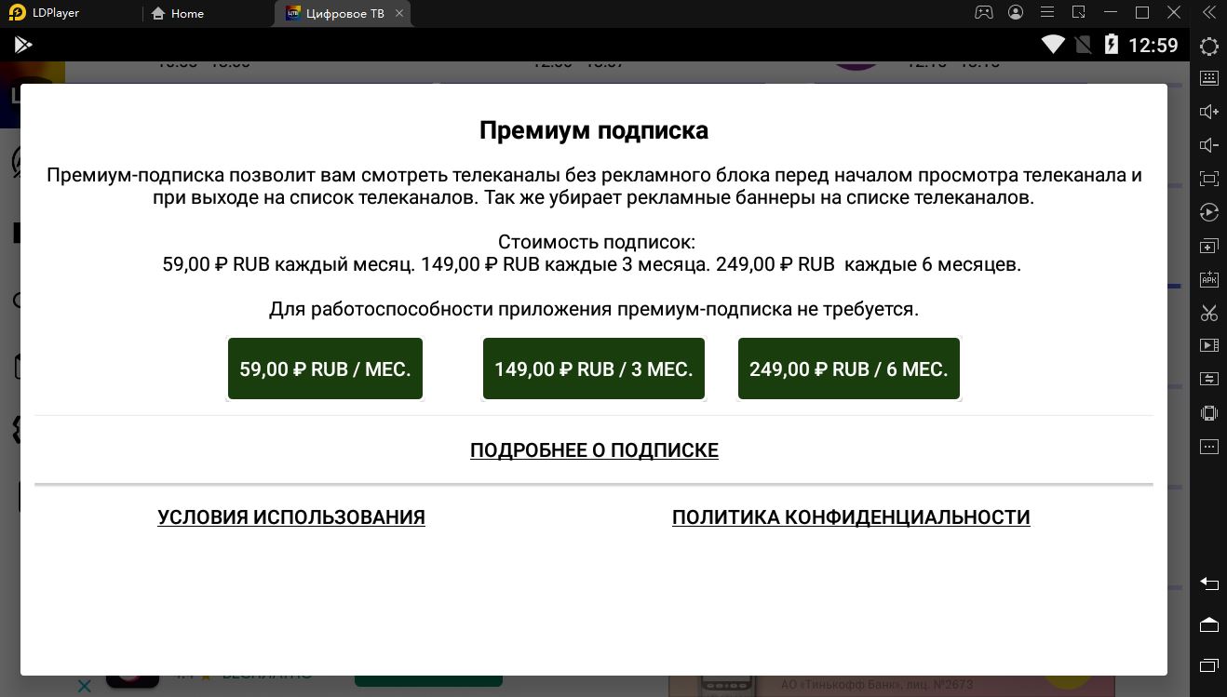This screenshot has height=697, width=1227.
Task: Toggle fullscreen mode from the sidebar
Action: (1208, 179)
